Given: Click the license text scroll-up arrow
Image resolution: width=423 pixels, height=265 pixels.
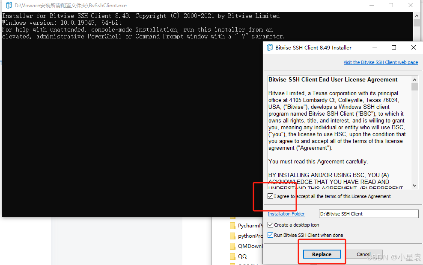Looking at the screenshot, I should click(x=414, y=80).
